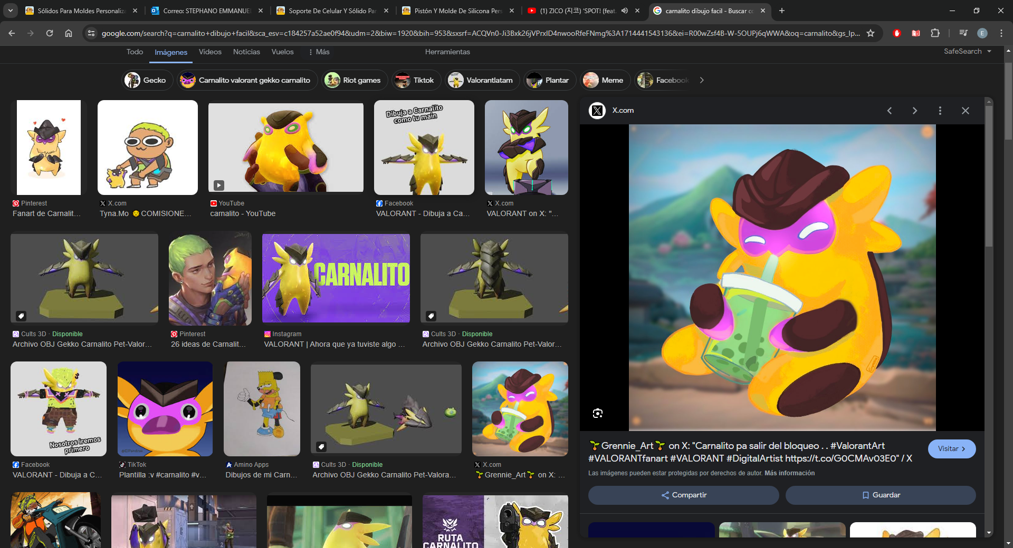Select the Noticias search category
Viewport: 1013px width, 548px height.
click(x=246, y=52)
